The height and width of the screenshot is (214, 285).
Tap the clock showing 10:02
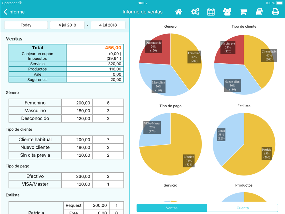[x=143, y=3]
